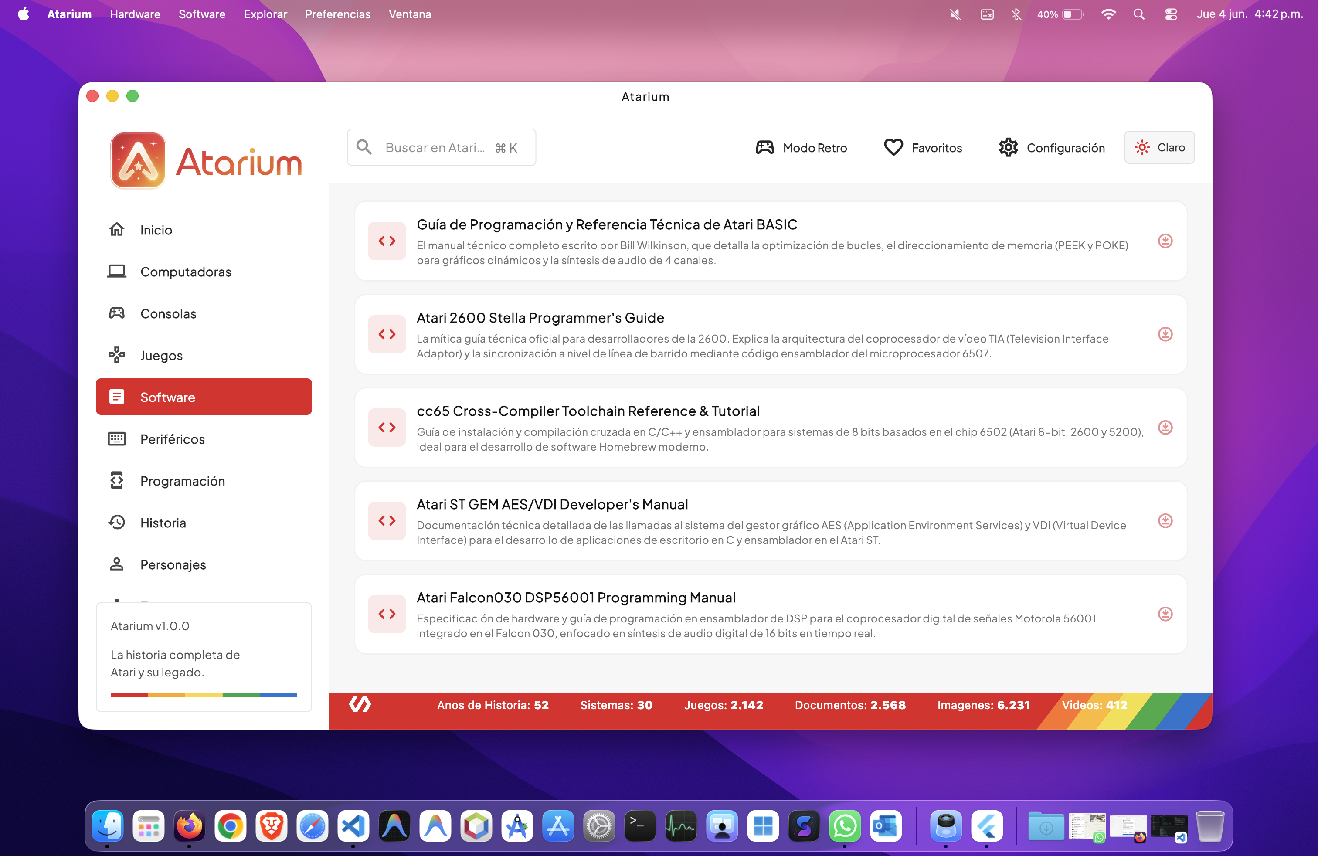Open the Consolas section
1318x856 pixels.
click(x=204, y=313)
